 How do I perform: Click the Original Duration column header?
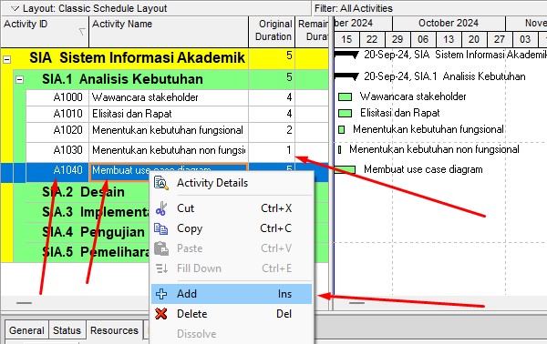click(x=272, y=31)
